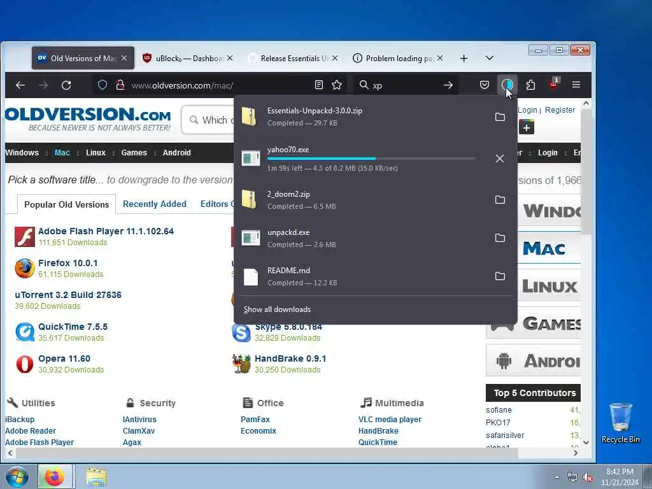Open the Linux nav menu item
The width and height of the screenshot is (652, 489).
point(96,153)
